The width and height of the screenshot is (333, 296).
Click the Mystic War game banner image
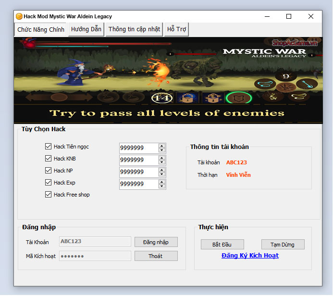[168, 80]
